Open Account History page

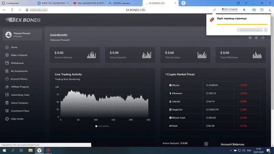19,79
